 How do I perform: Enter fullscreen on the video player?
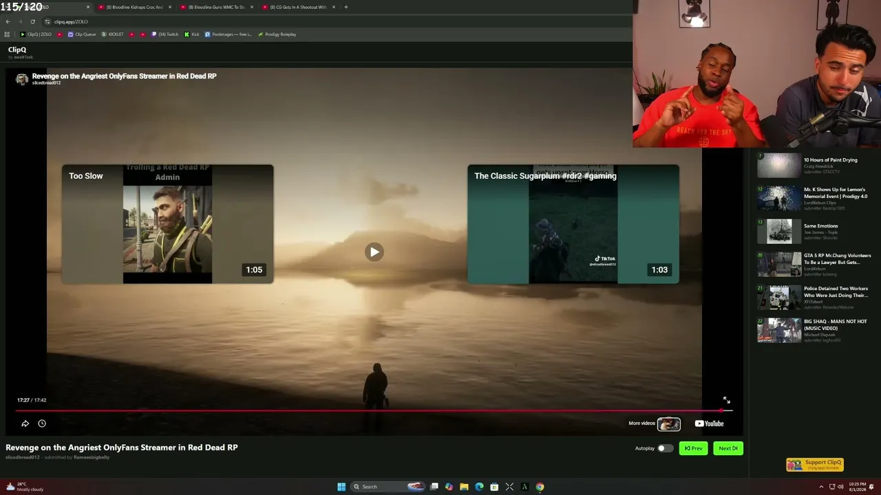pyautogui.click(x=726, y=400)
